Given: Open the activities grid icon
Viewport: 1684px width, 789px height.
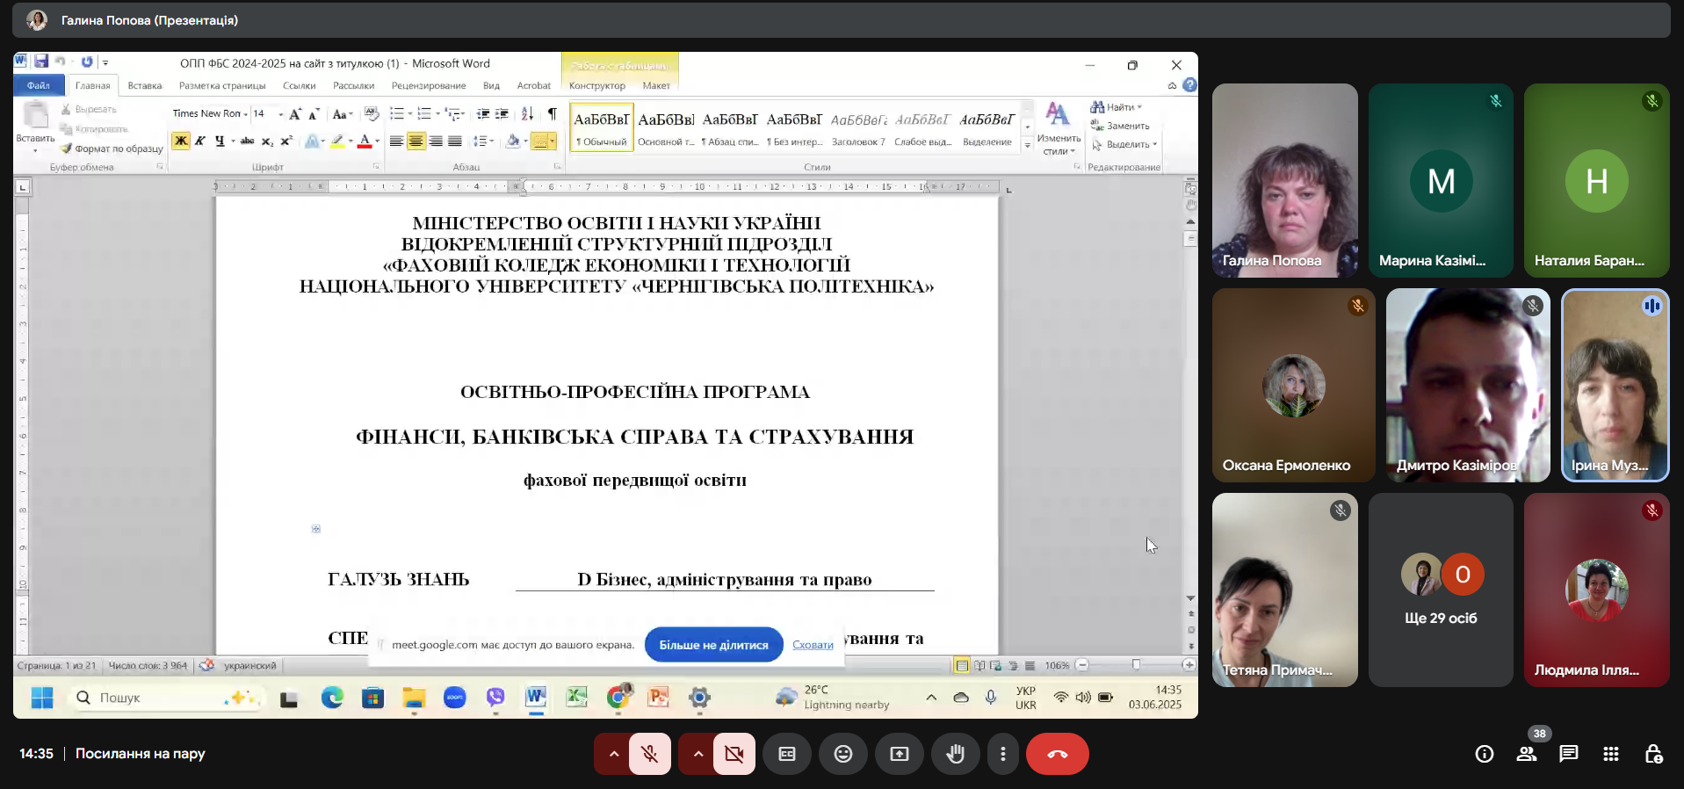Looking at the screenshot, I should click(x=1611, y=754).
